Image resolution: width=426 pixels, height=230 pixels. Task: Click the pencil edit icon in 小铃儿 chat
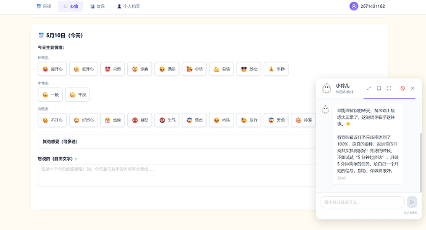click(x=369, y=88)
